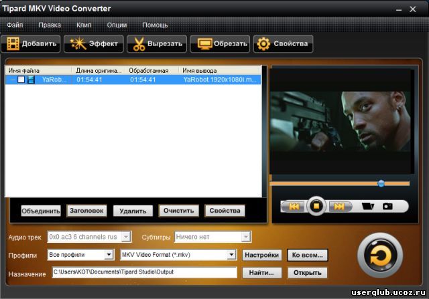The height and width of the screenshot is (299, 429).
Task: Open the Клип menu
Action: pyautogui.click(x=84, y=25)
